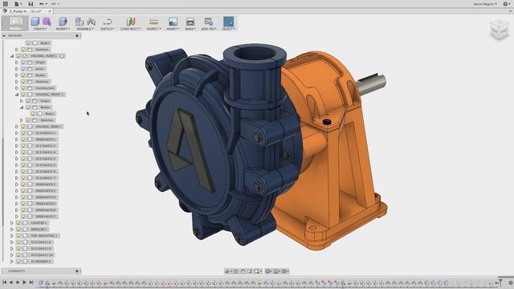Click the Insert image icon

(x=173, y=22)
